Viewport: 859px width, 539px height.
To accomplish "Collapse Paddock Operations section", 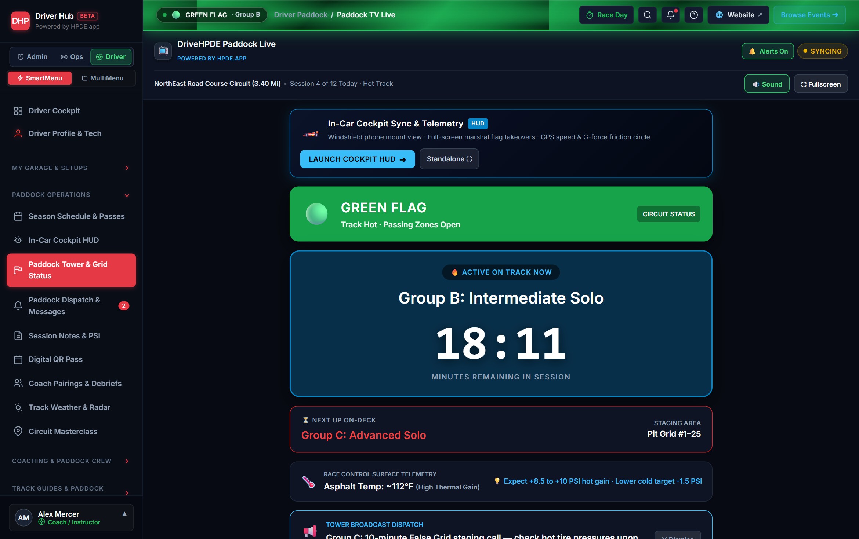I will (x=71, y=195).
